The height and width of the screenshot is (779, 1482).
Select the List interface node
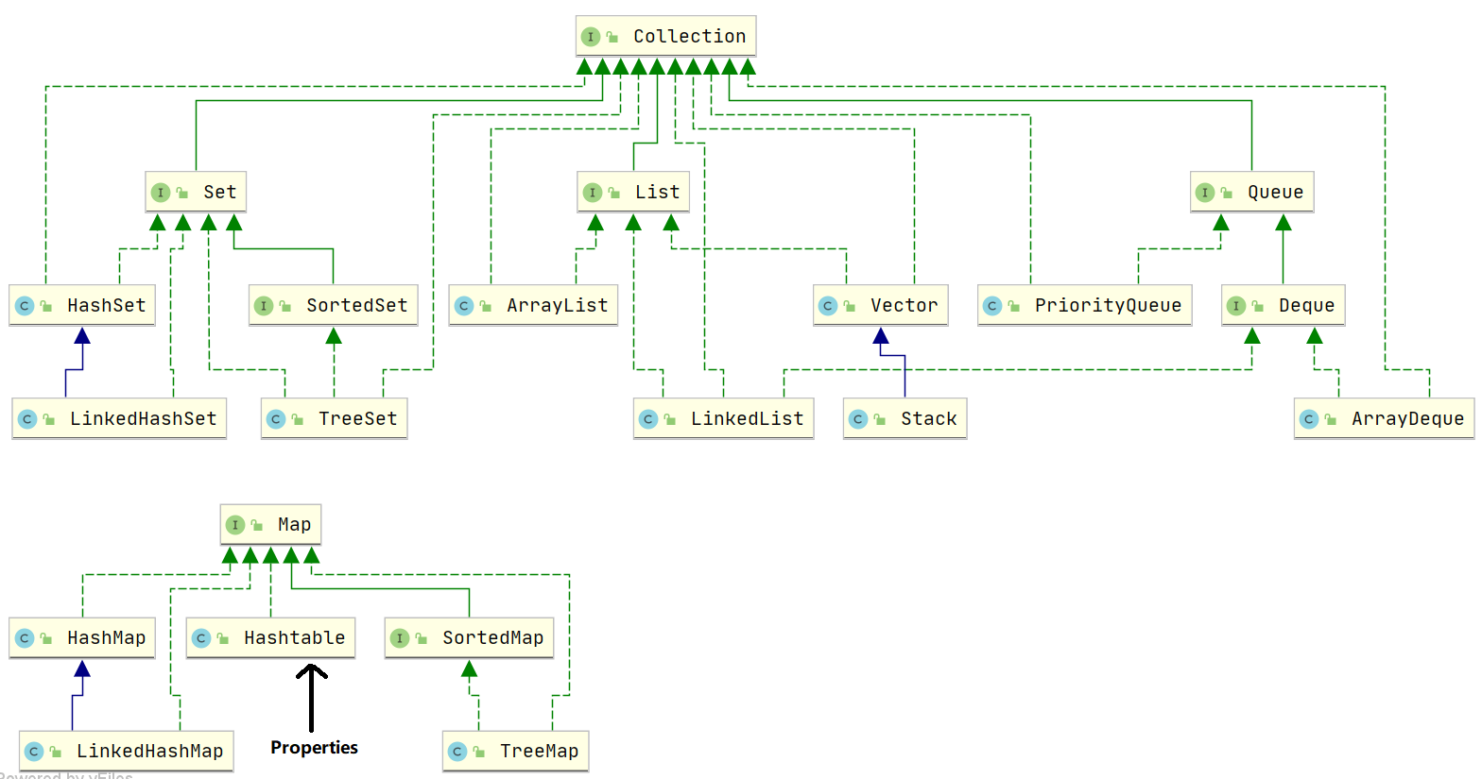pos(633,192)
